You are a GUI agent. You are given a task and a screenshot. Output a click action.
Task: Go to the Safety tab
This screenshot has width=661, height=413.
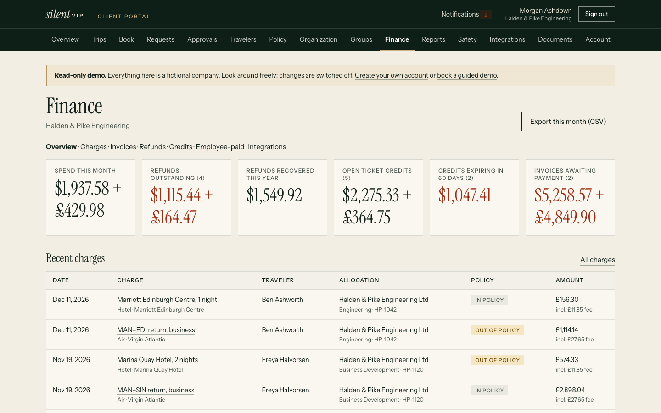click(467, 39)
